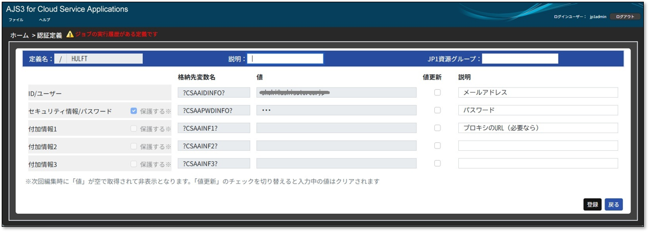Check 値更新 box for 付加情報2 row
649x232 pixels.
click(438, 146)
